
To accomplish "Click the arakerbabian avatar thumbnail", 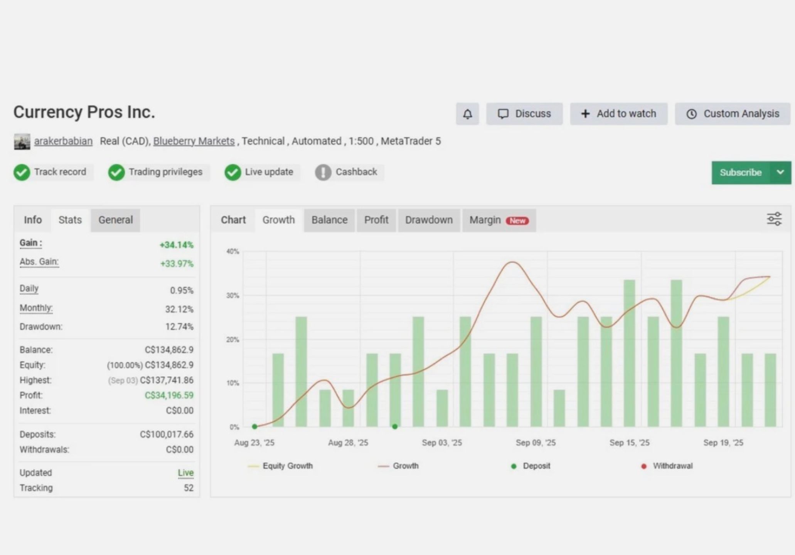I will tap(22, 141).
